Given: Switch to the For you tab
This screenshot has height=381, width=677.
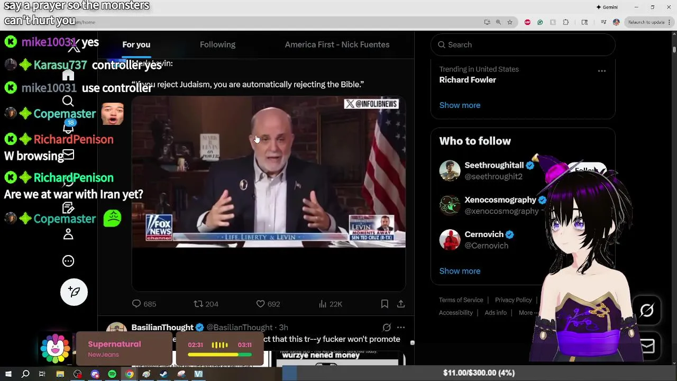Looking at the screenshot, I should [136, 44].
